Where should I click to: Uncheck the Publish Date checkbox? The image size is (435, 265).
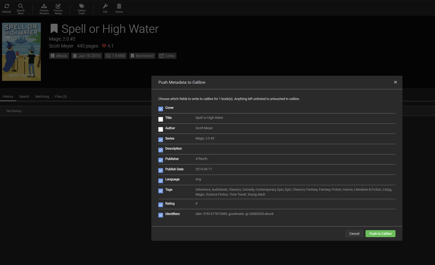pyautogui.click(x=161, y=170)
